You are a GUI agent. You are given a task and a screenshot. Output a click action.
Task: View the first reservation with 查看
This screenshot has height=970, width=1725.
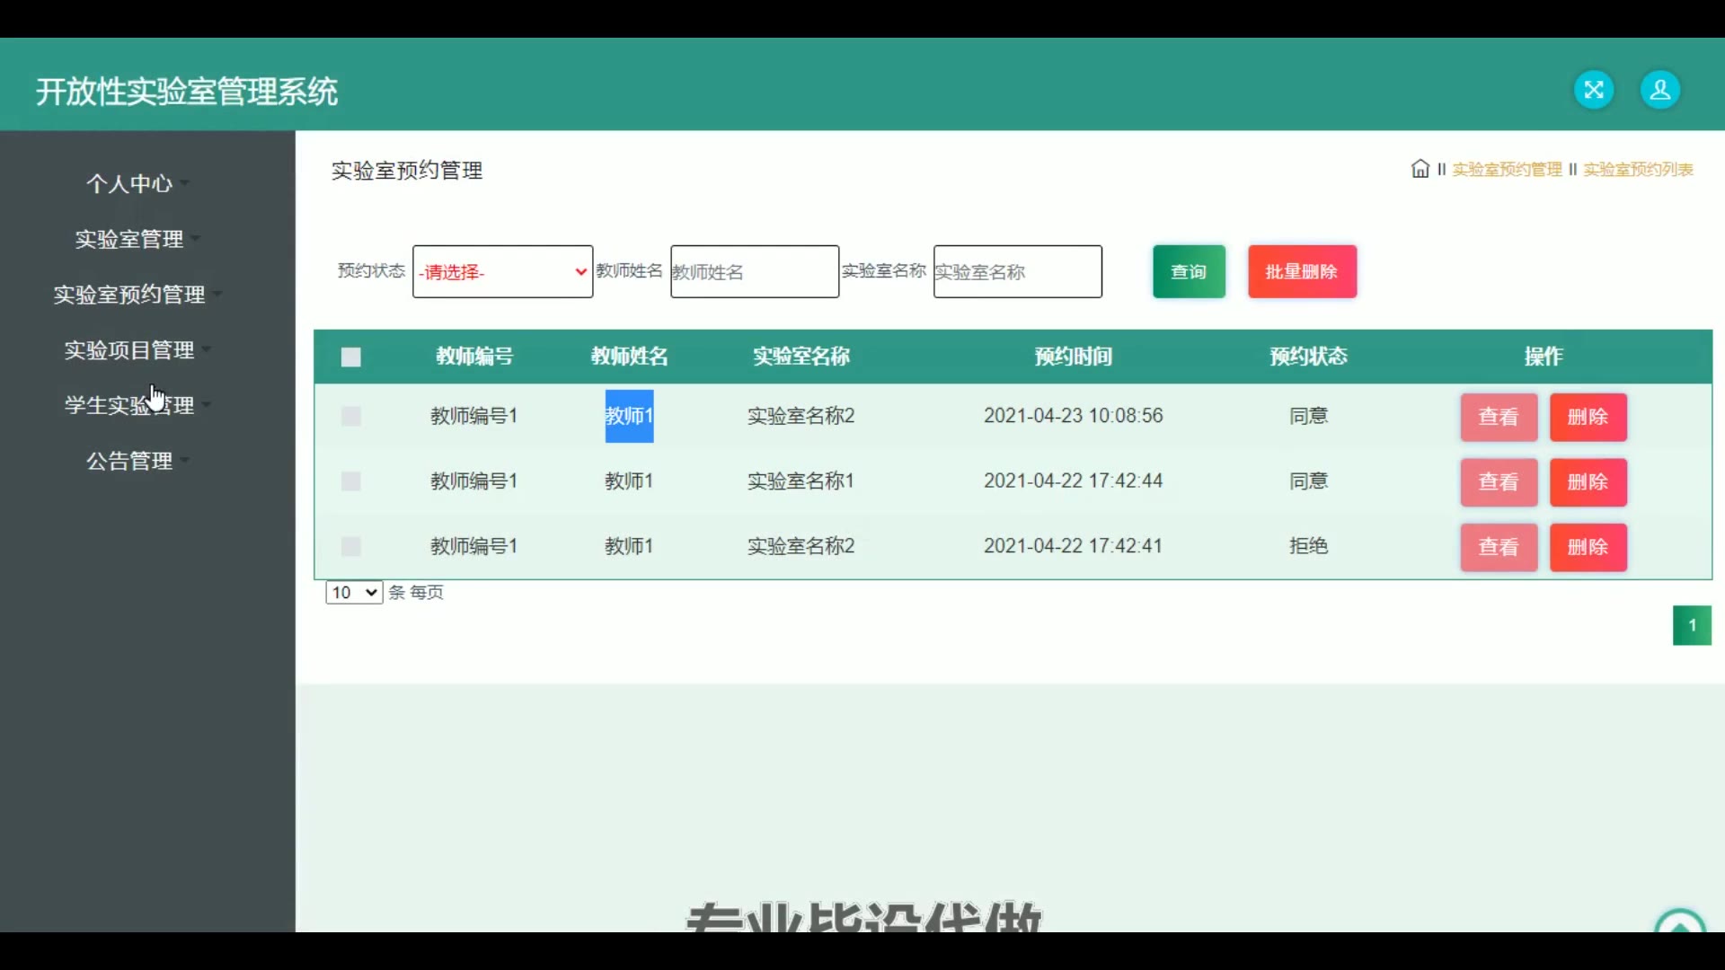click(1499, 417)
